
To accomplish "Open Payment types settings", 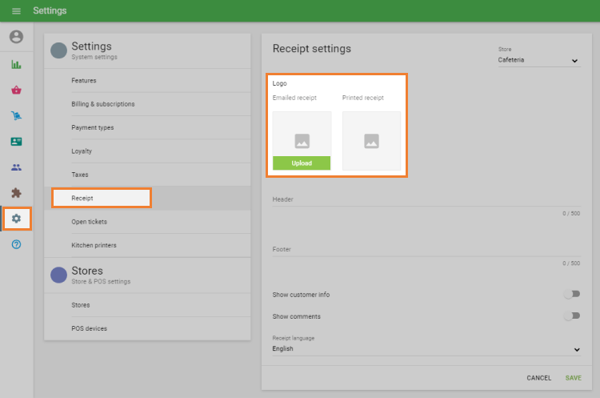I will [x=92, y=127].
